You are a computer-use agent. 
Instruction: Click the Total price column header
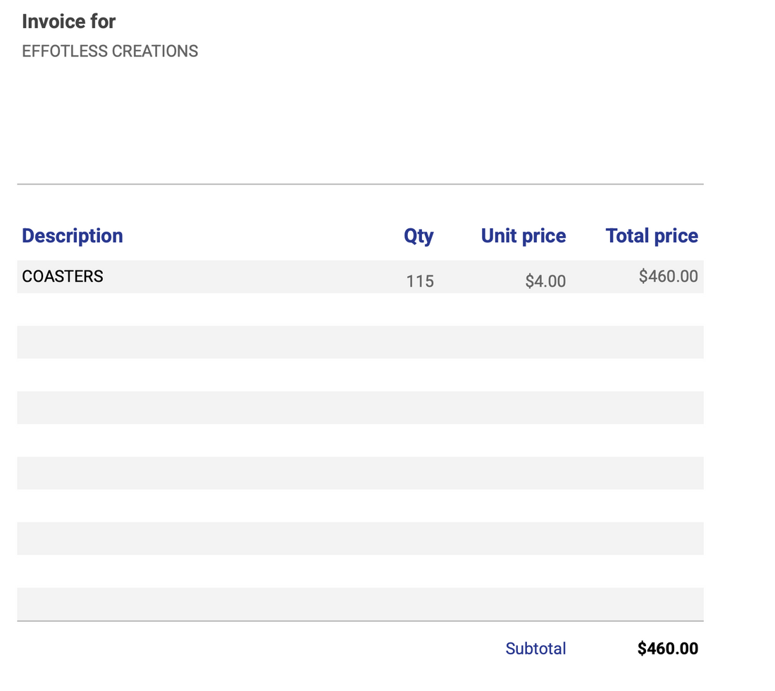[652, 236]
